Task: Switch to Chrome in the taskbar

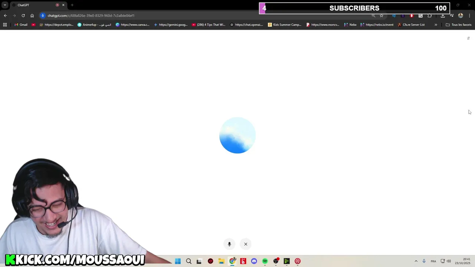Action: pos(232,261)
